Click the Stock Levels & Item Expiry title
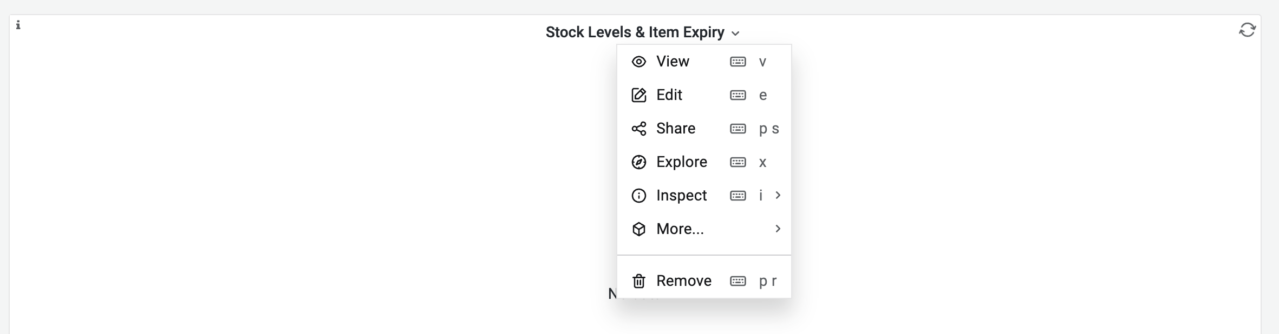The image size is (1279, 334). pos(635,32)
